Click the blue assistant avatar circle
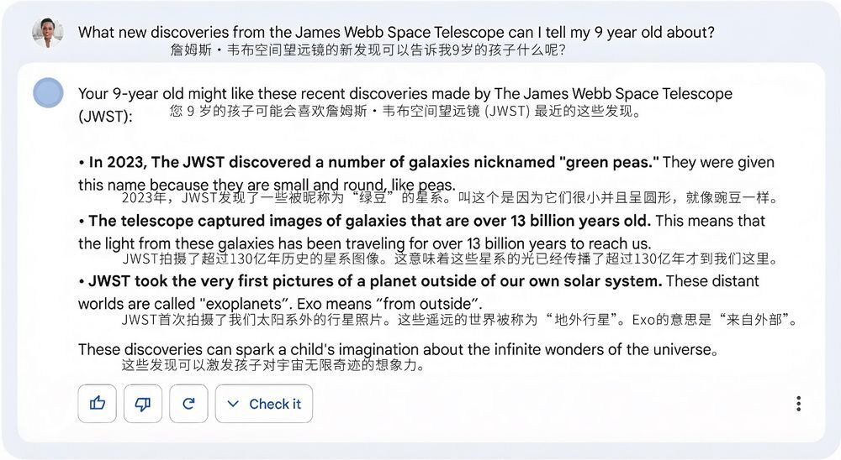 (x=48, y=92)
